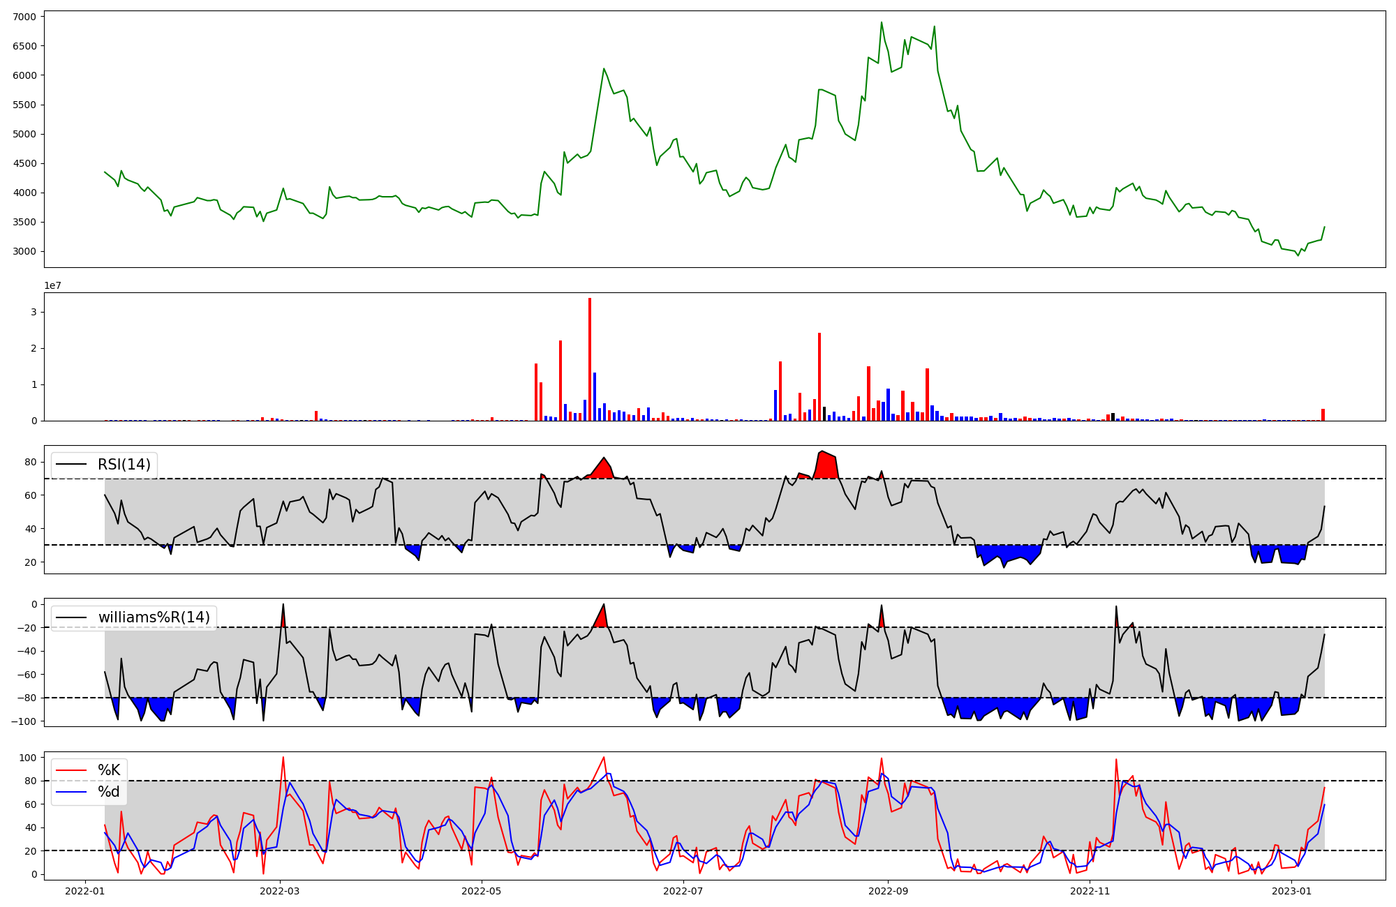This screenshot has height=907, width=1396.
Task: Click the tallest red volume bar
Action: pos(590,359)
